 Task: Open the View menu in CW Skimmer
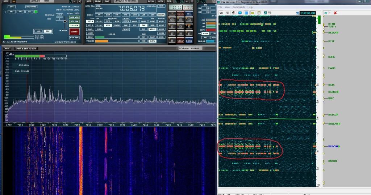click(x=227, y=7)
